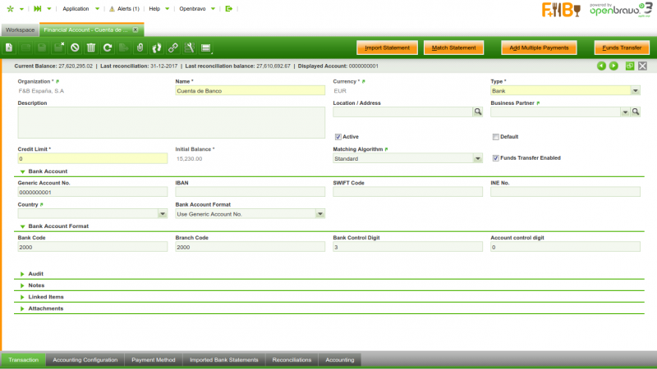Switch to the Payment Method tab

(x=154, y=360)
